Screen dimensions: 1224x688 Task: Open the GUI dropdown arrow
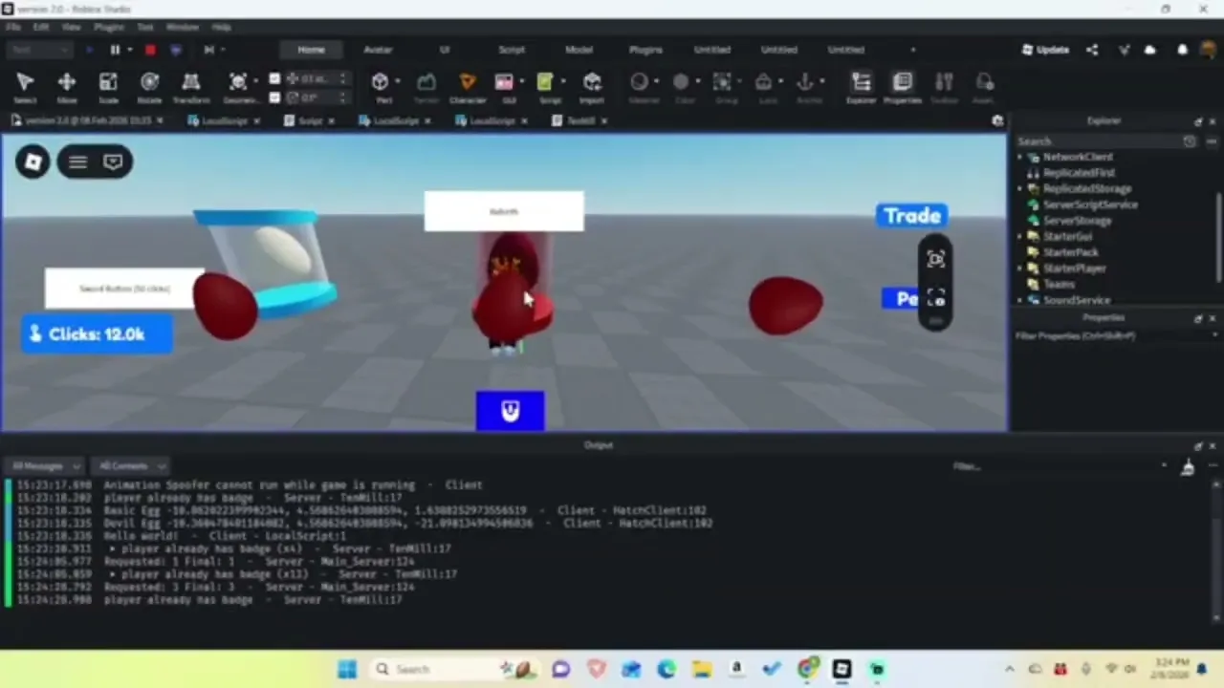(x=522, y=82)
